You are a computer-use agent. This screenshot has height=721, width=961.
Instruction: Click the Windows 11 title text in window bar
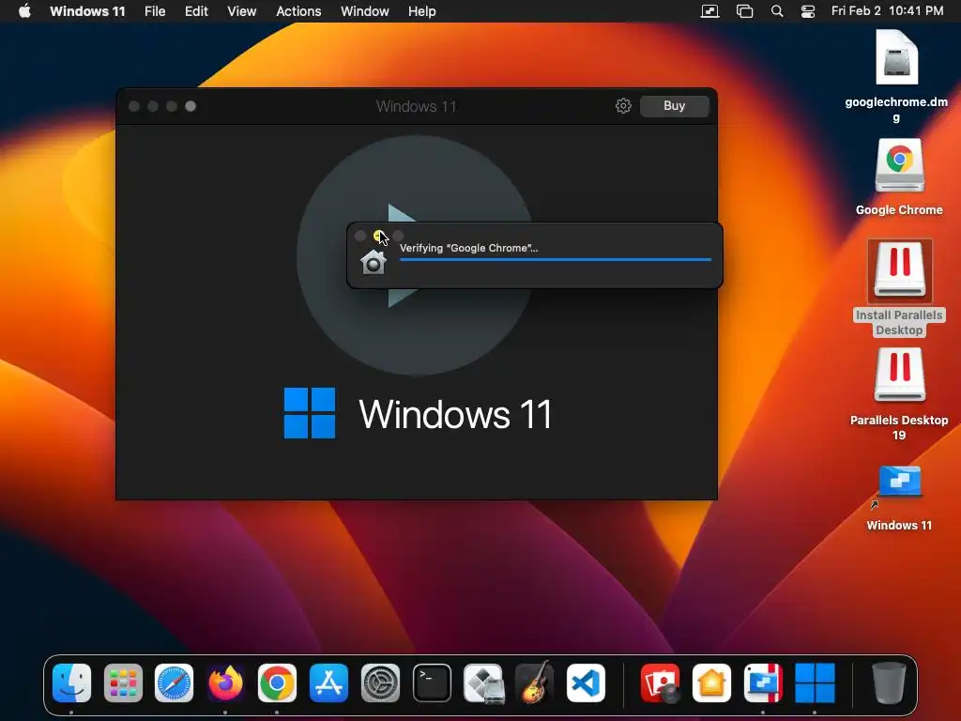coord(416,106)
